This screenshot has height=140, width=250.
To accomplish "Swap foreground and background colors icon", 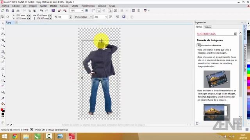I will point(4,109).
